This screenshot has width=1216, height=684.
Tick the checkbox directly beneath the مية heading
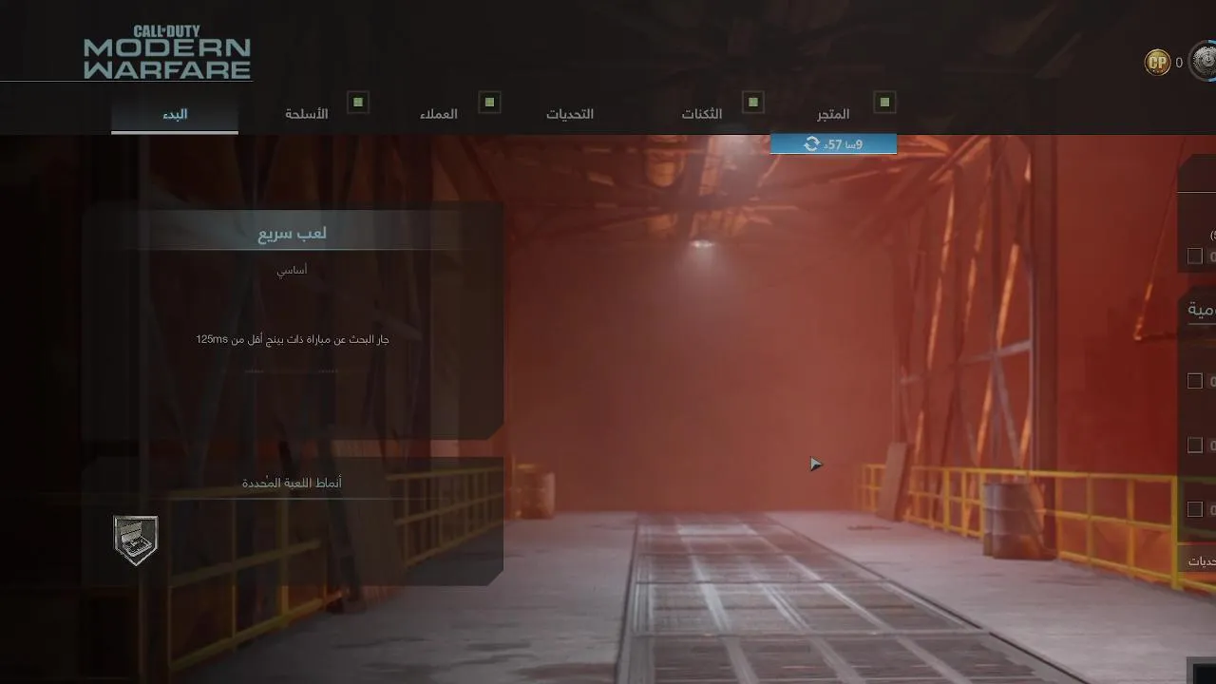tap(1195, 381)
